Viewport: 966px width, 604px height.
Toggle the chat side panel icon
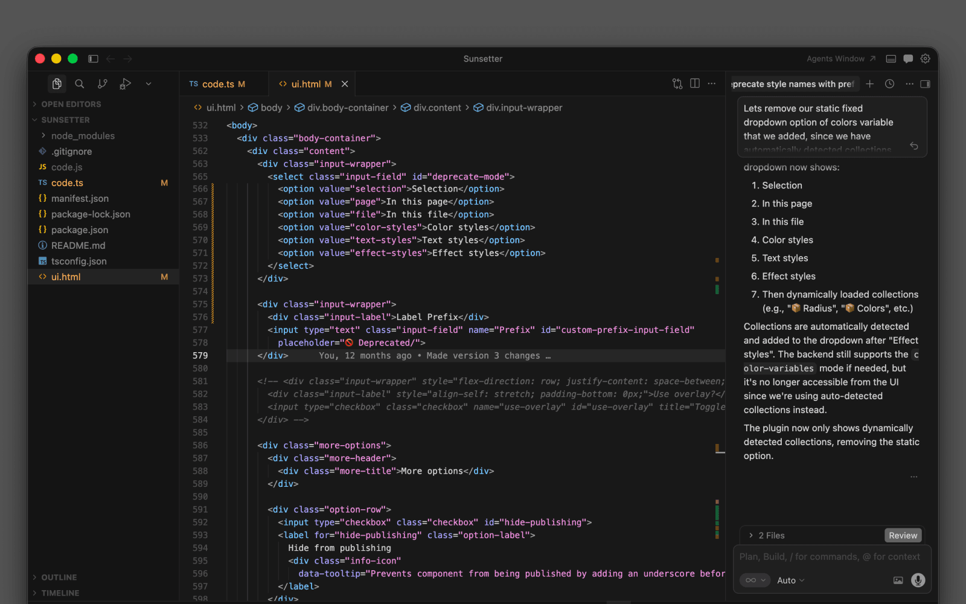click(x=926, y=84)
